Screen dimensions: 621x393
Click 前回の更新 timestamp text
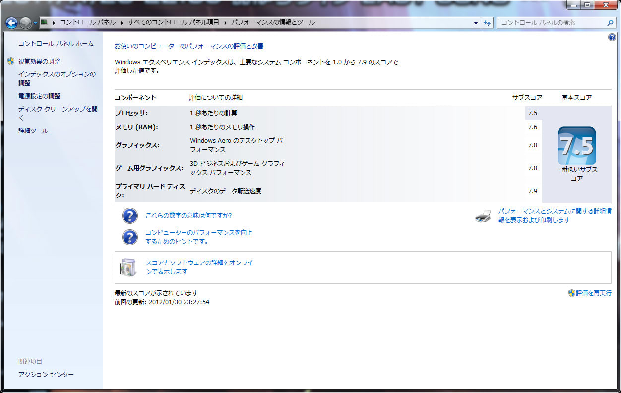tap(162, 302)
